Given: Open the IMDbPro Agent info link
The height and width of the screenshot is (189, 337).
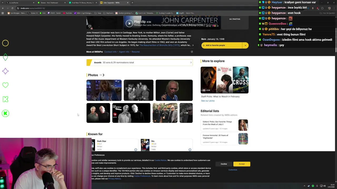Looking at the screenshot, I should click(x=124, y=52).
